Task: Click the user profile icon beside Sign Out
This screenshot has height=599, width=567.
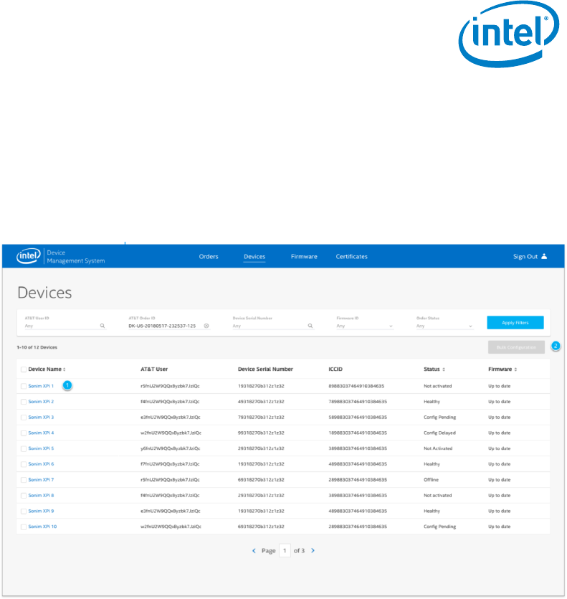Action: pos(544,256)
